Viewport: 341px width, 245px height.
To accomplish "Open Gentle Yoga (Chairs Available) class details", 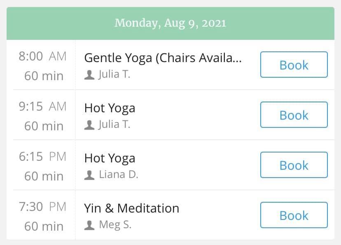I will [x=163, y=58].
